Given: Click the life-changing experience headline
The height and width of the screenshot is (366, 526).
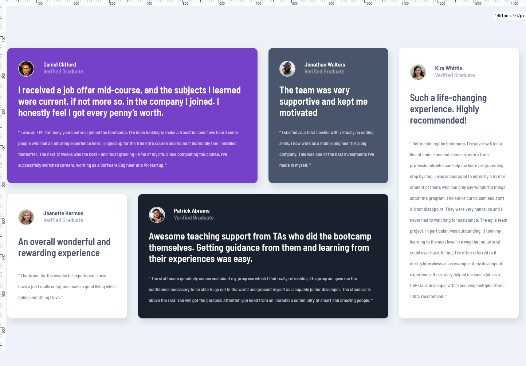Looking at the screenshot, I should pos(448,108).
